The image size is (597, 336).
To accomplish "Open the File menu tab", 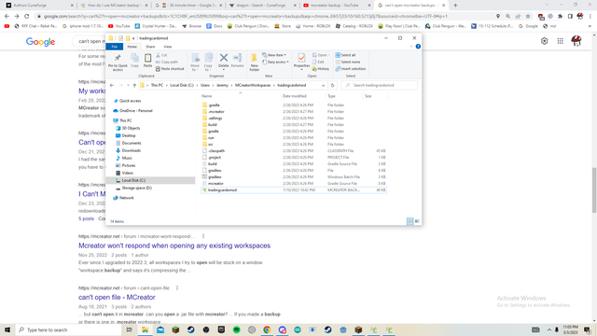I will (114, 47).
